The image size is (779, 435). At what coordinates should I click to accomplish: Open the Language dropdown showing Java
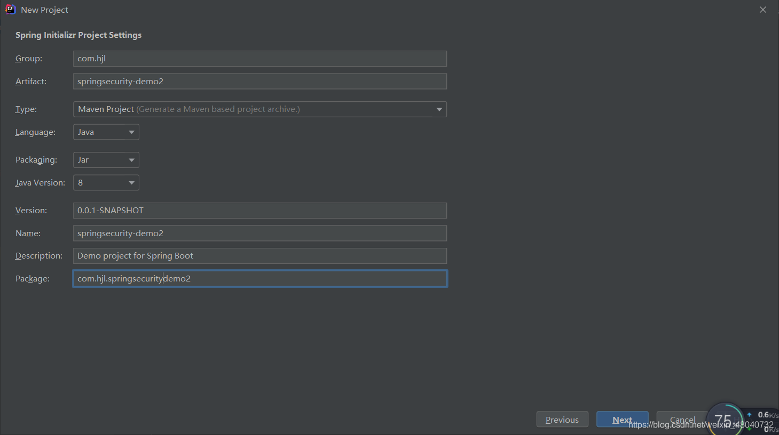[x=106, y=132]
